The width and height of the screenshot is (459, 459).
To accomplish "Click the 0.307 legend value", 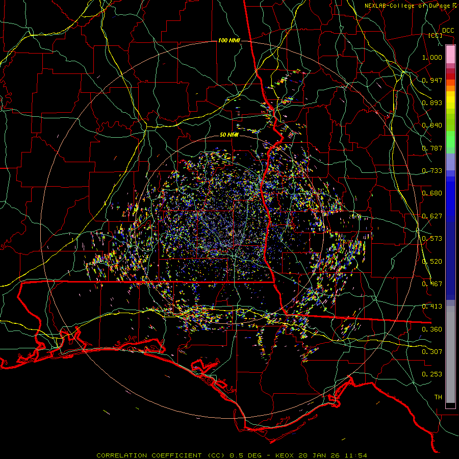I will pyautogui.click(x=432, y=352).
